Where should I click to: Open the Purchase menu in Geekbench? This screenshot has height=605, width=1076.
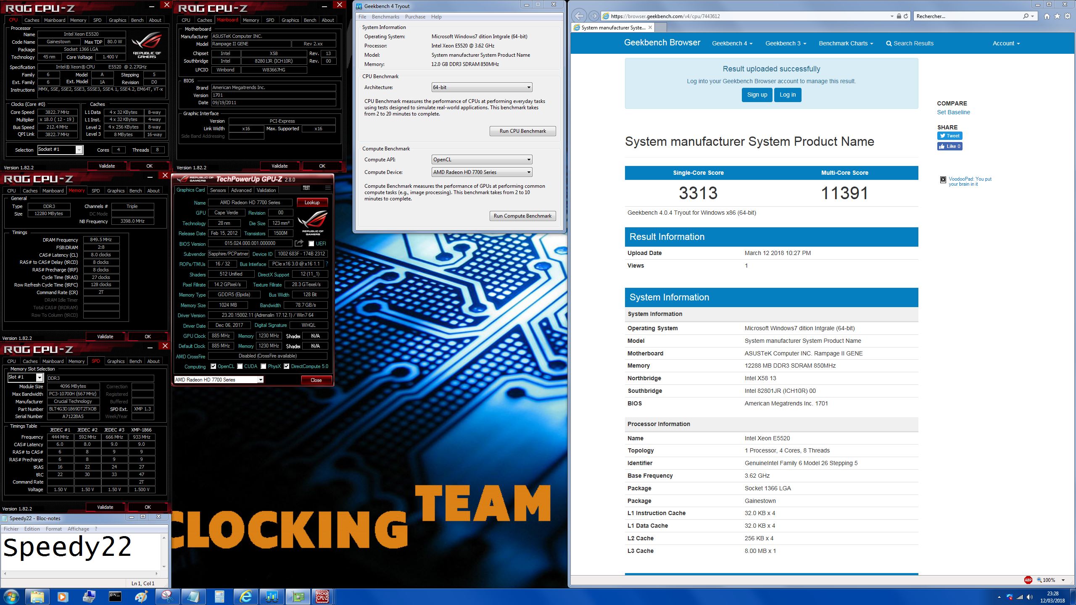click(x=415, y=17)
